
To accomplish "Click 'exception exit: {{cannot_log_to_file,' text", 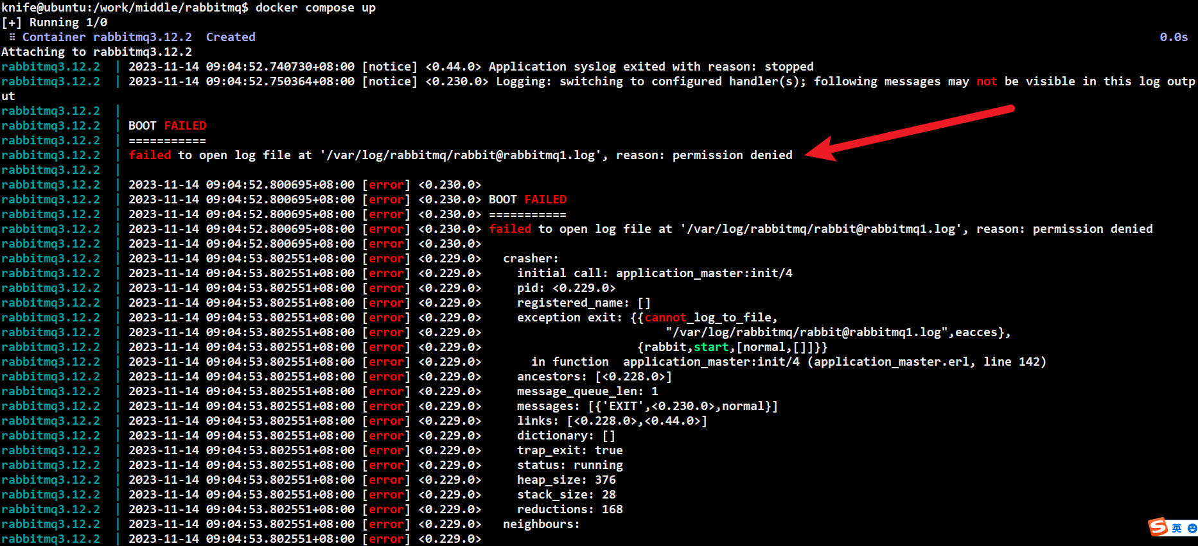I will point(647,318).
